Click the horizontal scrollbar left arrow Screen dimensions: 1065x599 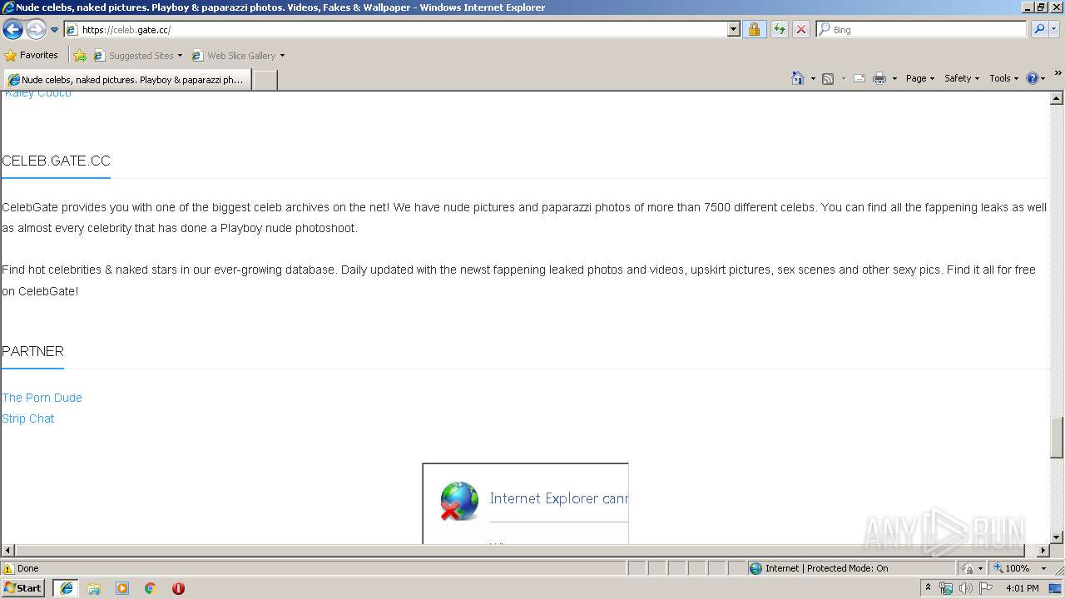pos(8,551)
